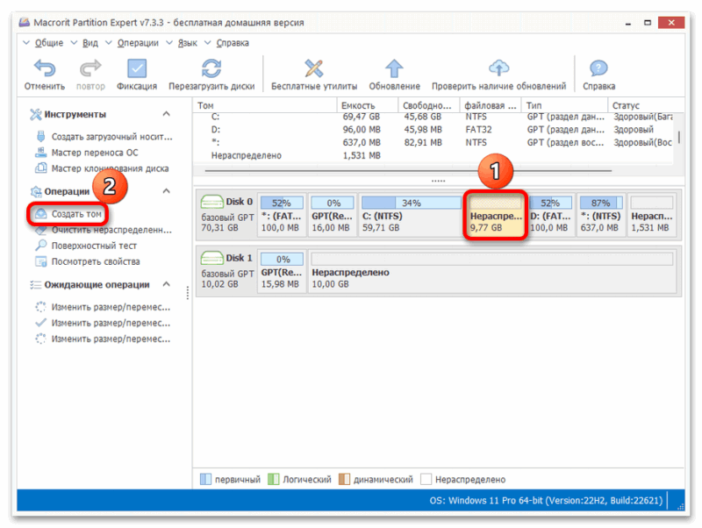Select the *: (FAT... 100,0 MB partition on Disk 0
This screenshot has height=528, width=702.
pyautogui.click(x=281, y=215)
